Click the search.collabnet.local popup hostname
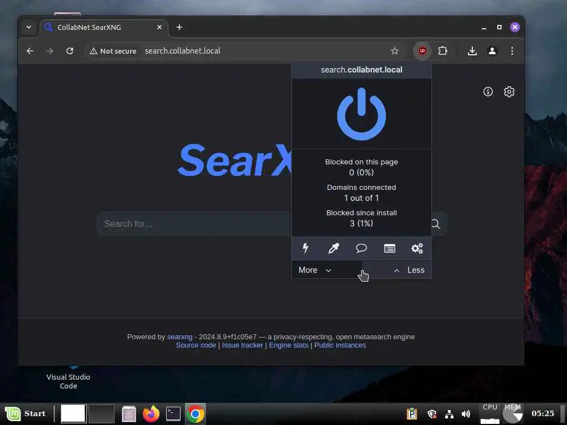567x425 pixels. pos(361,70)
